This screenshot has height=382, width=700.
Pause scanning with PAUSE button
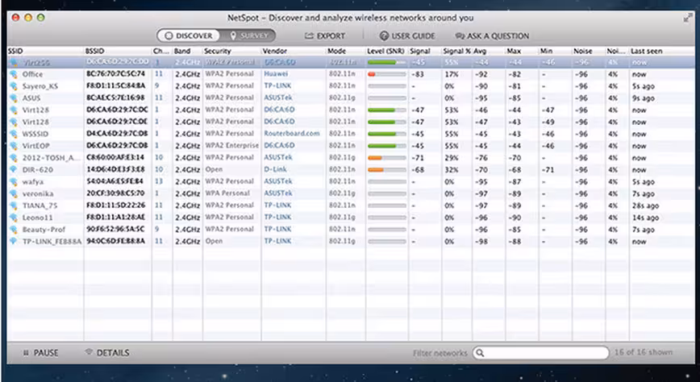coord(40,353)
